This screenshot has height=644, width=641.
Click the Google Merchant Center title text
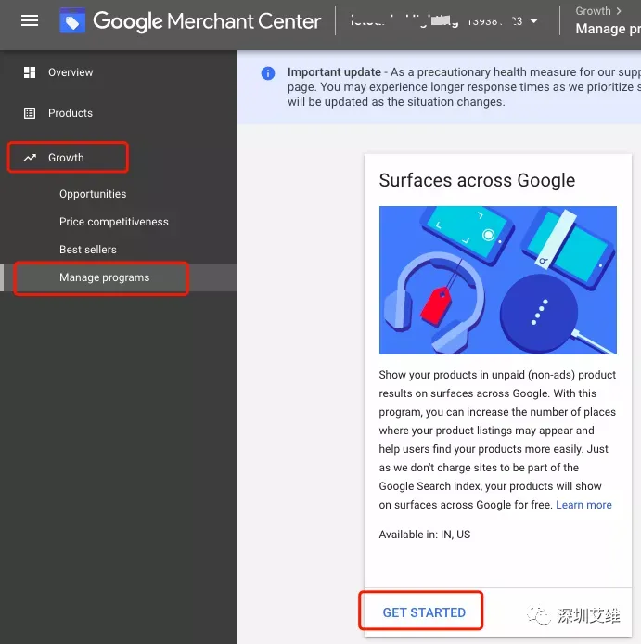207,21
